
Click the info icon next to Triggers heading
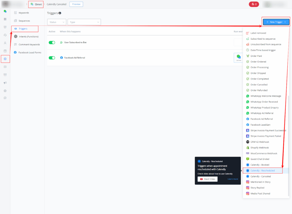click(x=60, y=13)
